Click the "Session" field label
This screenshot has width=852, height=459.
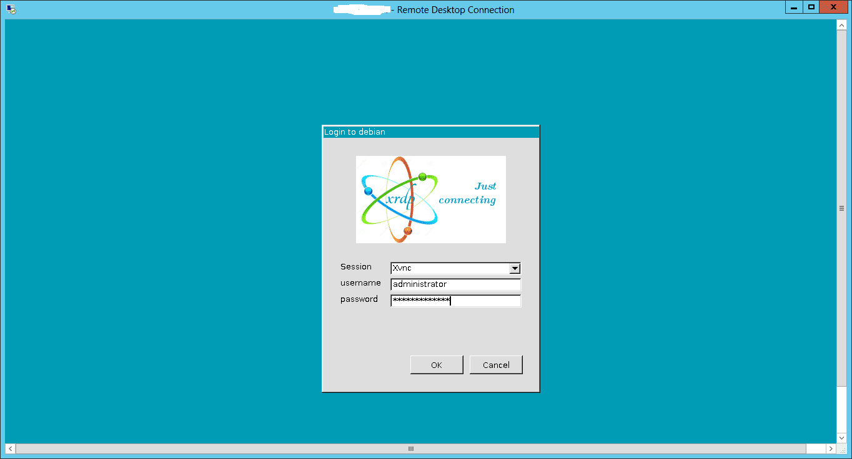[x=356, y=267]
